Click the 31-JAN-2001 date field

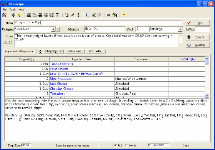coord(159,145)
